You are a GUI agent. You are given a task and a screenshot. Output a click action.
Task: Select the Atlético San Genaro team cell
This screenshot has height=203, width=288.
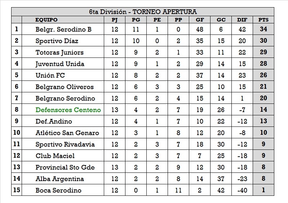(x=67, y=133)
